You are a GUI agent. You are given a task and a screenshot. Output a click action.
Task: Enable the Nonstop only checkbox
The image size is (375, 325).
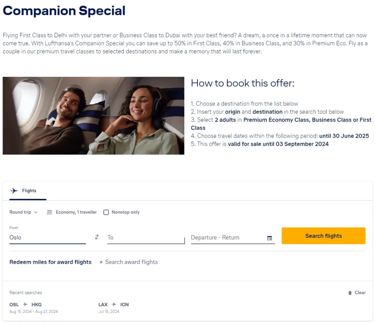point(106,212)
